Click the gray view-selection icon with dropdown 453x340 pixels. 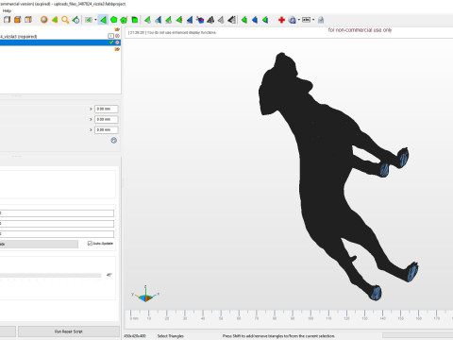89,20
